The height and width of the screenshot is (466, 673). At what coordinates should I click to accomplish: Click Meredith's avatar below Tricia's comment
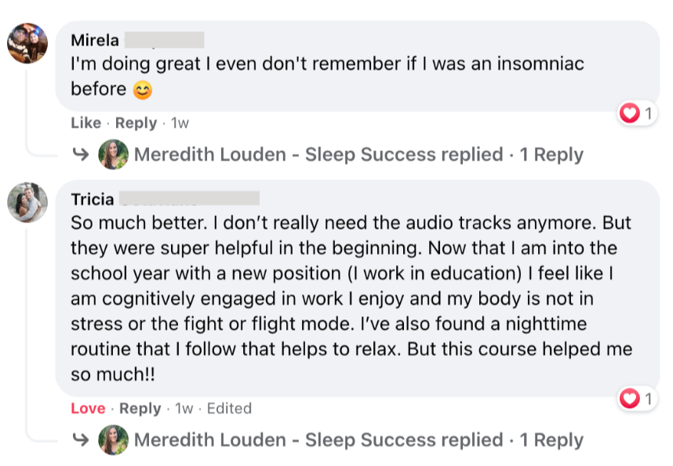[113, 440]
